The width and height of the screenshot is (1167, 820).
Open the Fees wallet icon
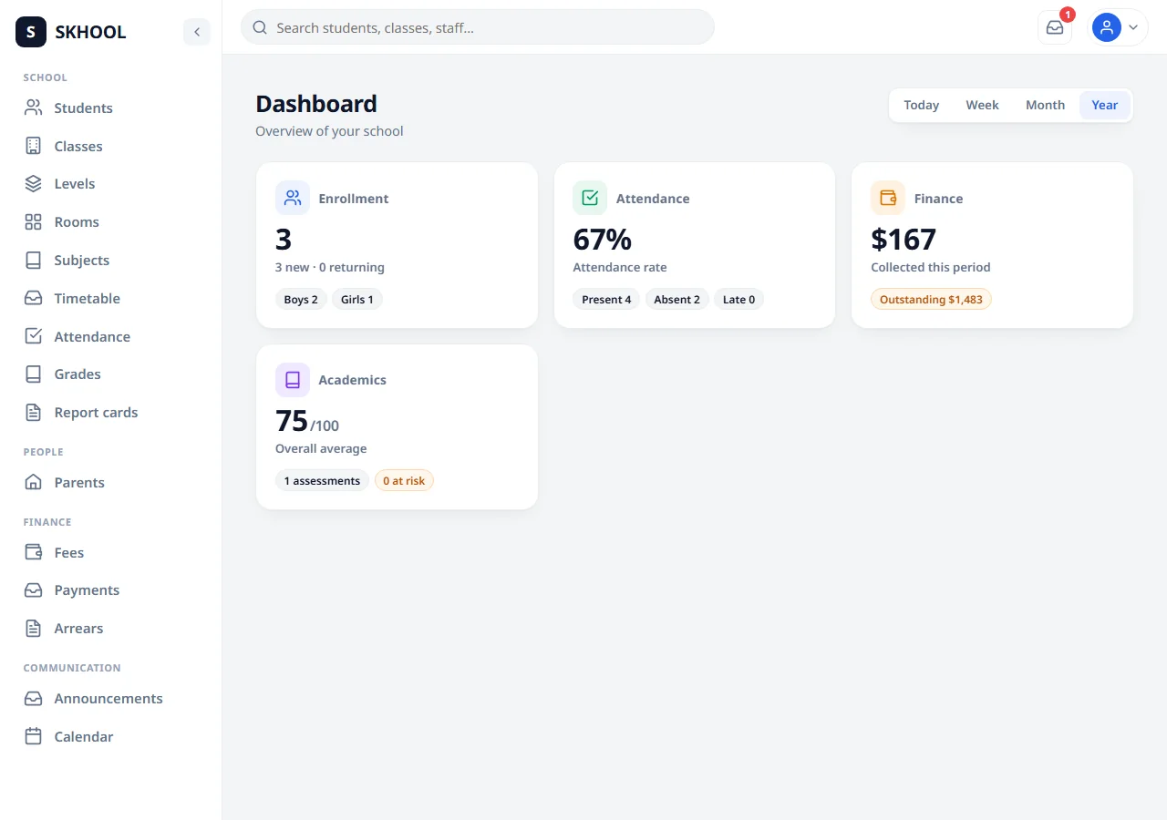[x=34, y=552]
